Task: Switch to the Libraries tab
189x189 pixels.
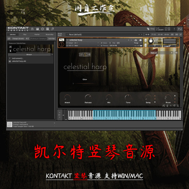Action: click(13, 34)
